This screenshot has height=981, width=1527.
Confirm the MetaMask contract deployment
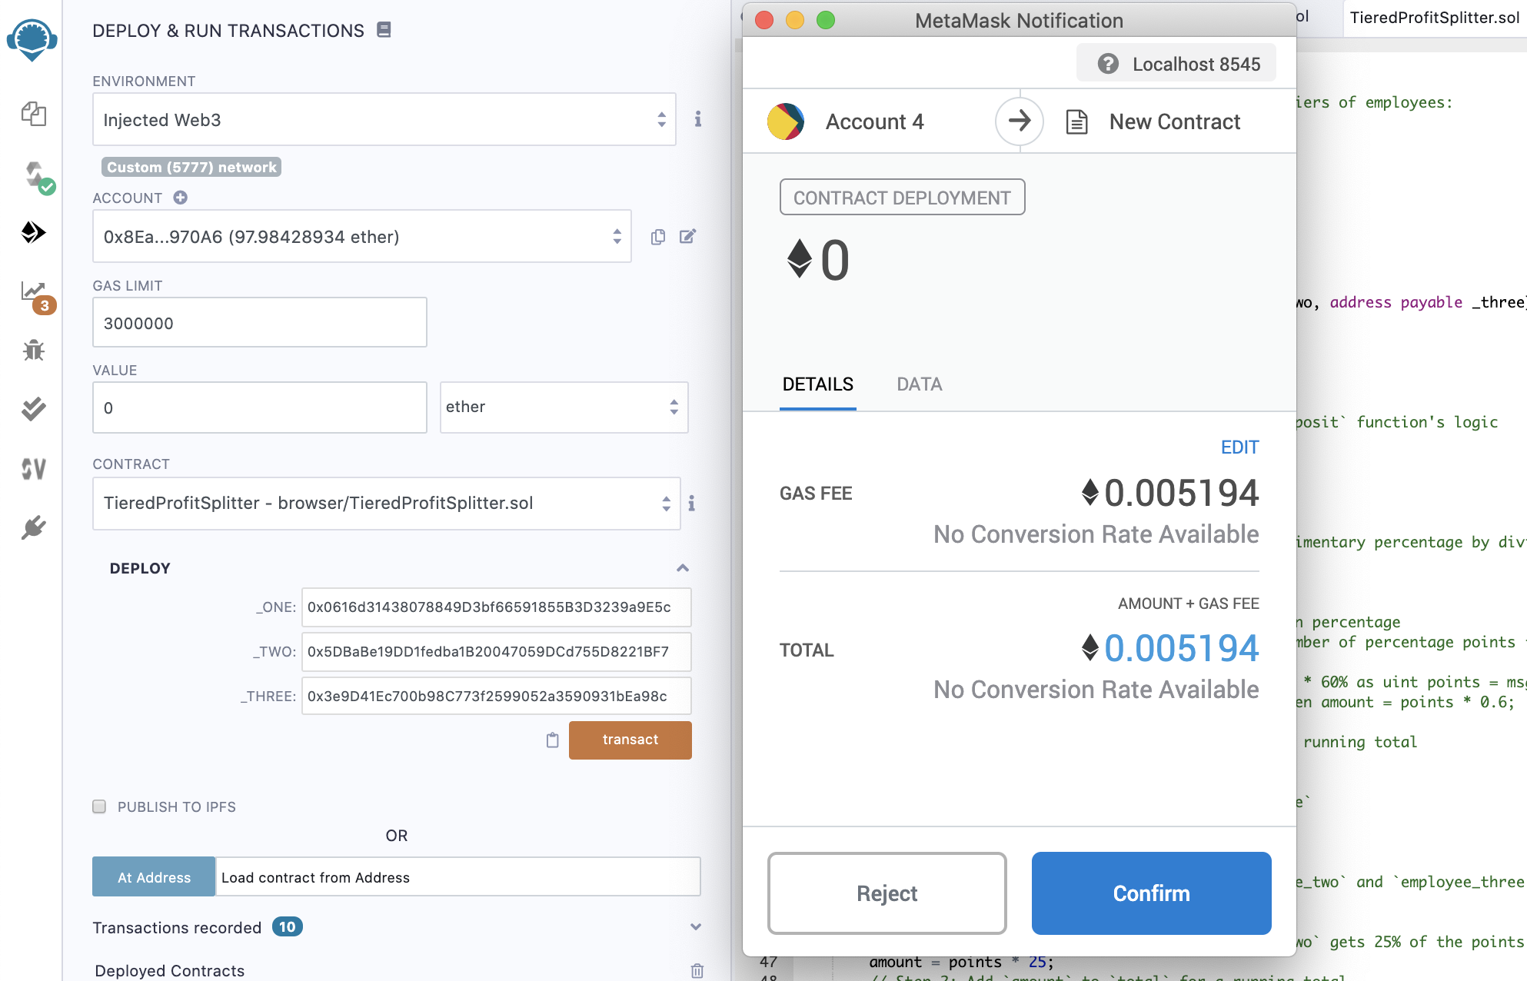pyautogui.click(x=1150, y=893)
